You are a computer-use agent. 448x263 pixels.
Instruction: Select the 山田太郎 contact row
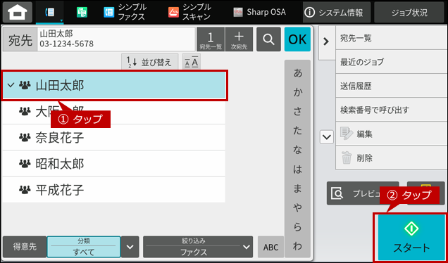point(114,86)
